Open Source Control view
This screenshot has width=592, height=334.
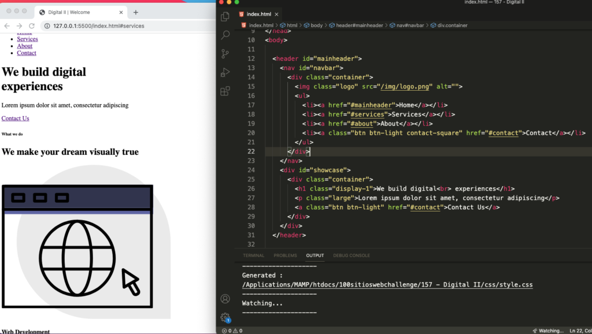pos(225,54)
